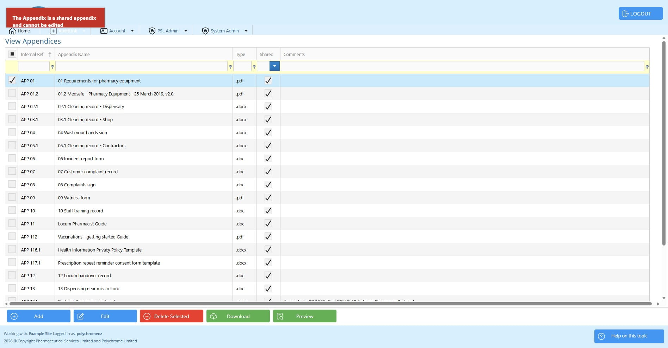Open the Account menu

point(117,31)
